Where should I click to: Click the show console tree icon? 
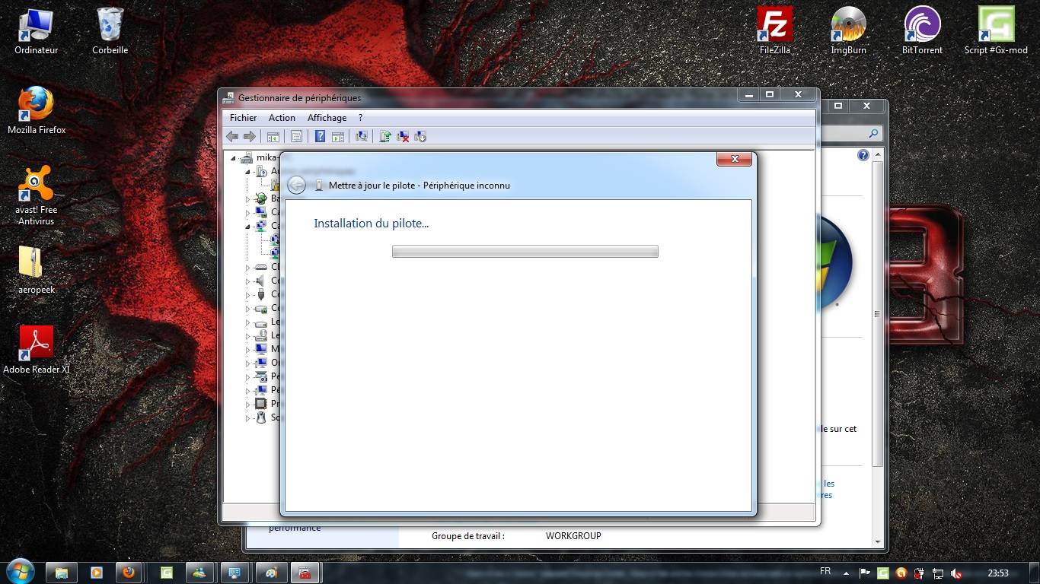pyautogui.click(x=273, y=136)
